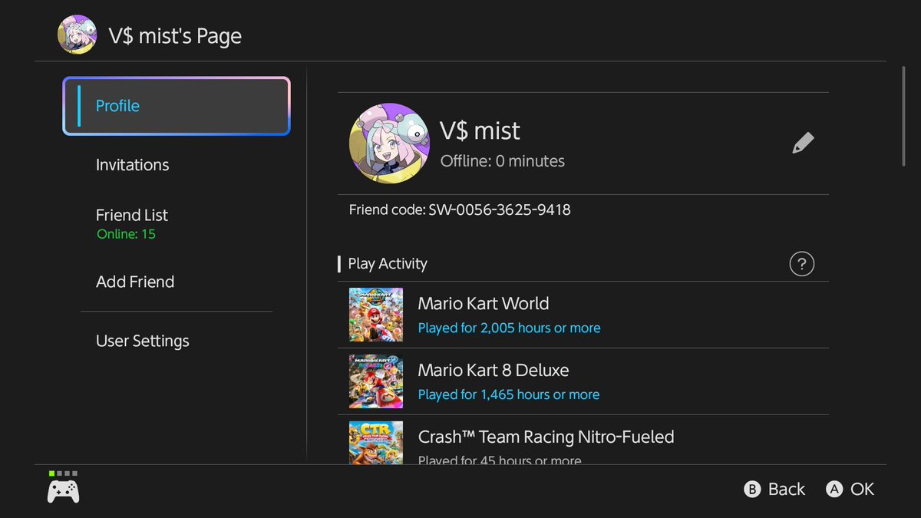Open the Play Activity help question mark
Screen dimensions: 921x518
point(801,264)
